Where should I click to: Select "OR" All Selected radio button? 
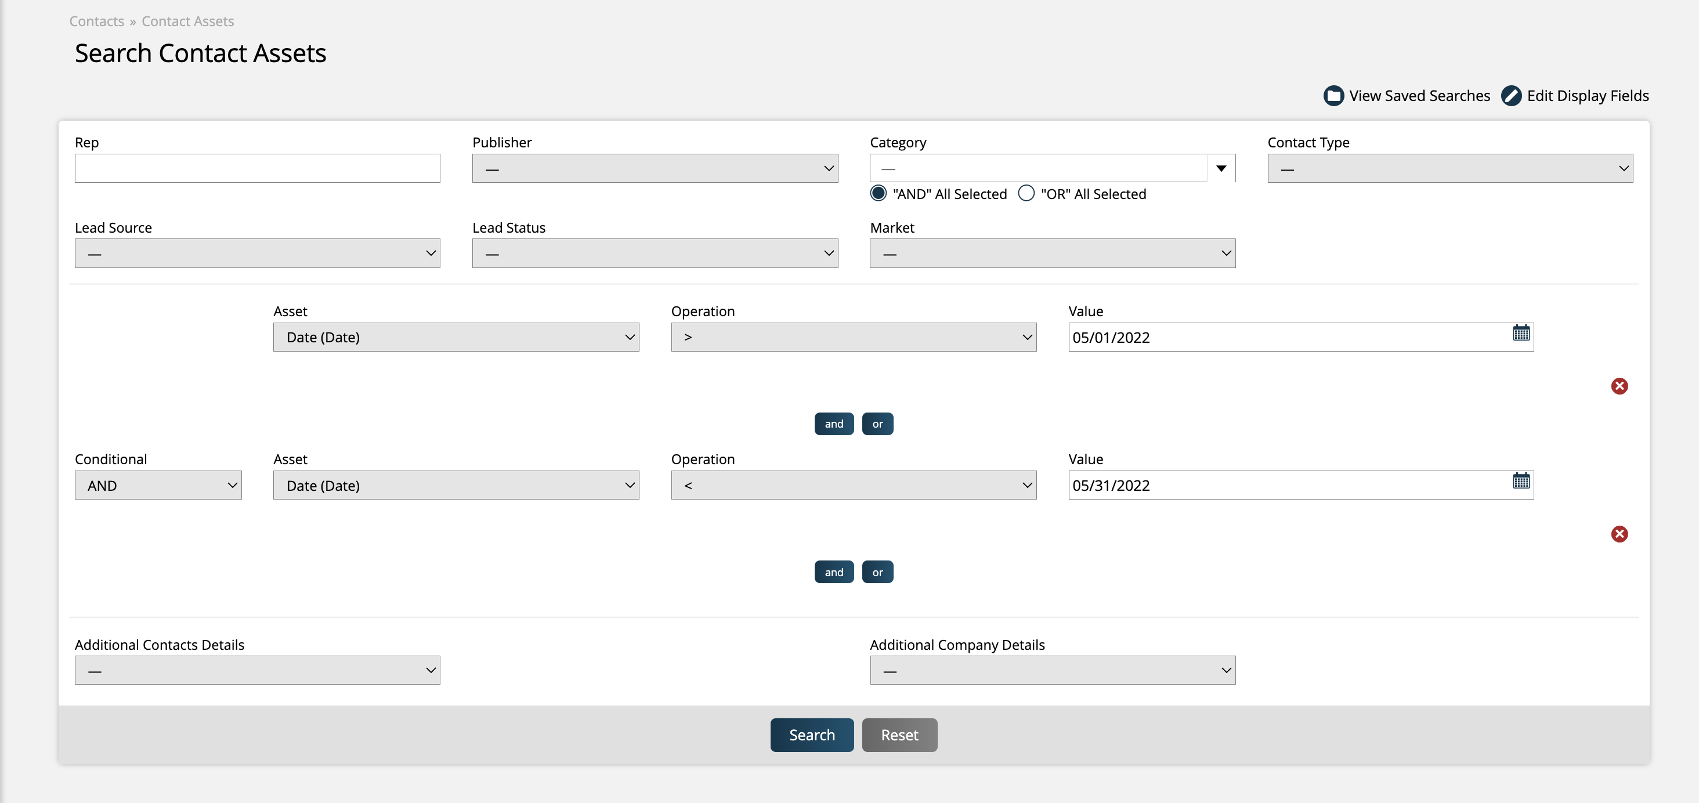1026,193
